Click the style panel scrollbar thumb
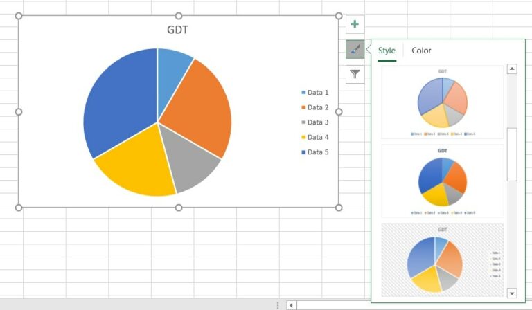 tap(512, 154)
